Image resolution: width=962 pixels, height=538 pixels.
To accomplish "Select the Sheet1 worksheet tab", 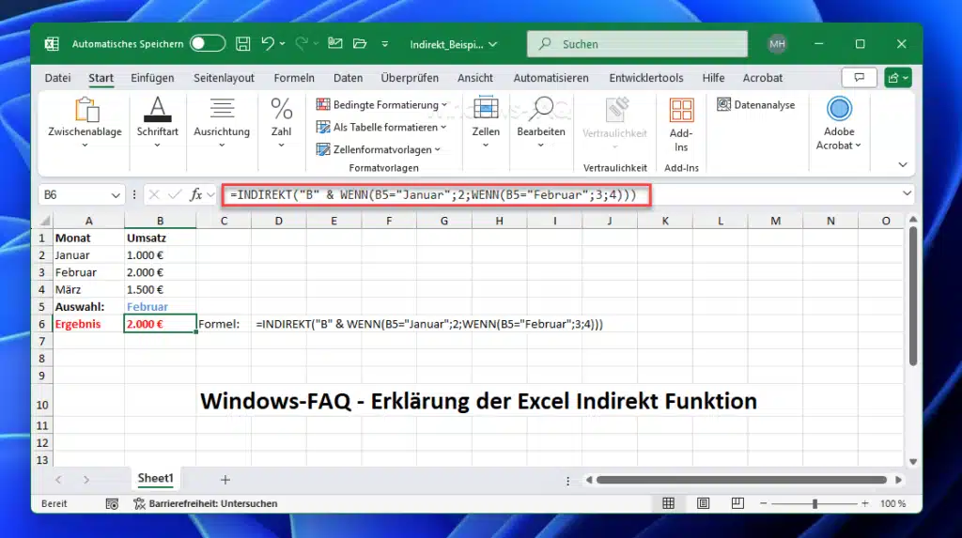I will pos(155,479).
